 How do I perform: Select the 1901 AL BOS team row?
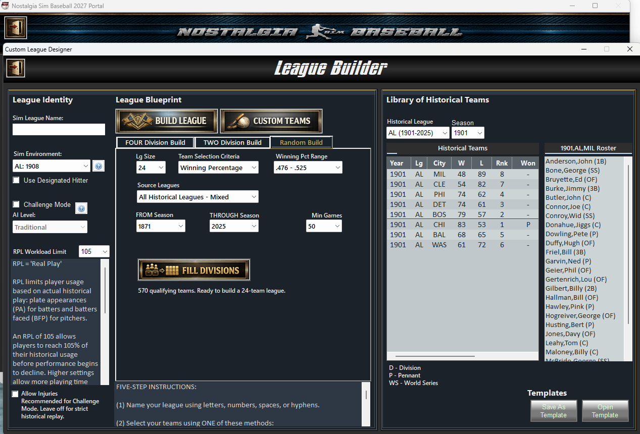(463, 214)
